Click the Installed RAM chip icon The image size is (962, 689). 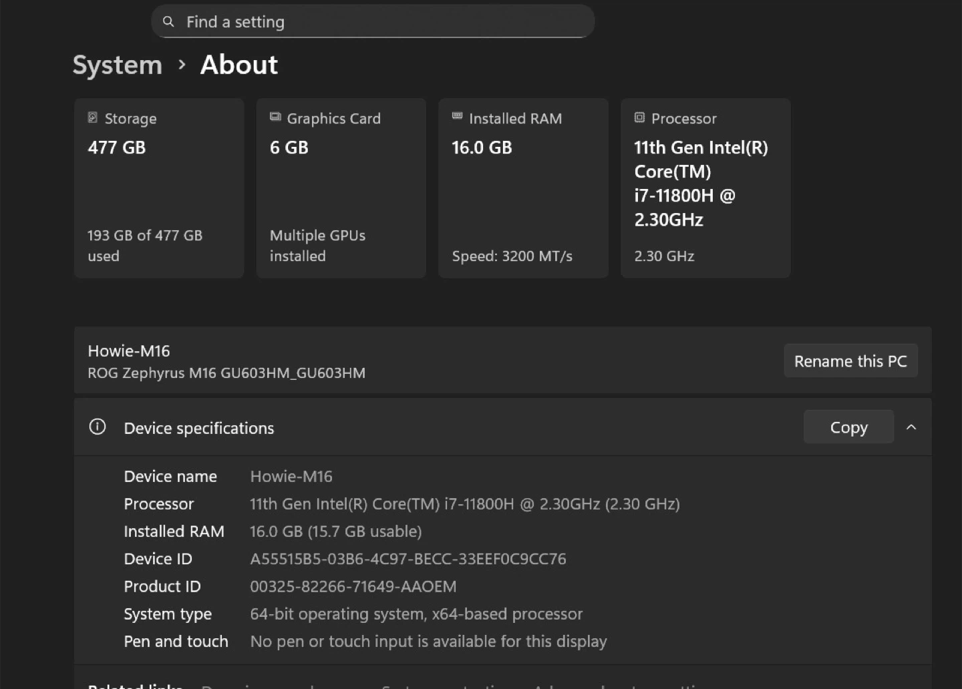[457, 117]
